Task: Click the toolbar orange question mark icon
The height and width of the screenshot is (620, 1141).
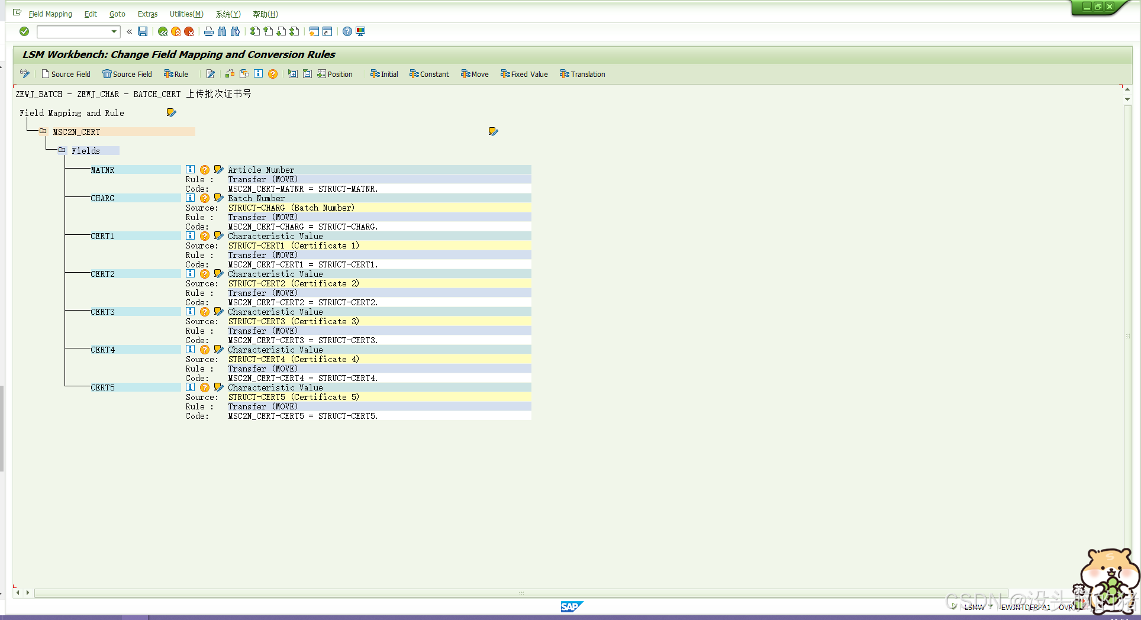Action: (x=273, y=74)
